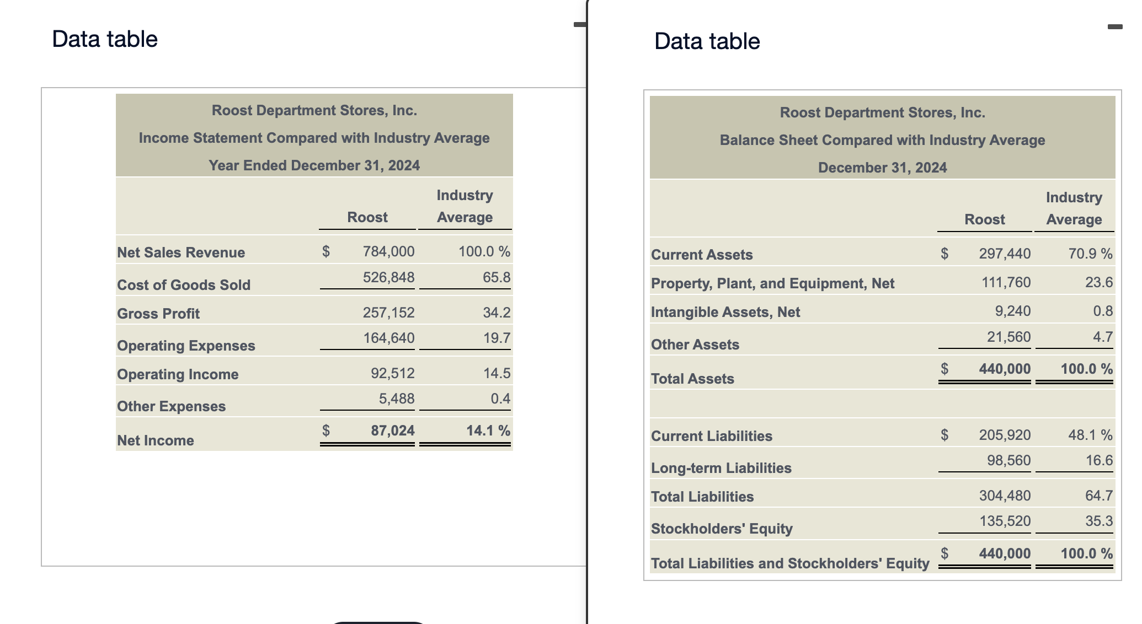
Task: Click the Total Assets value 440,000
Action: (1004, 369)
